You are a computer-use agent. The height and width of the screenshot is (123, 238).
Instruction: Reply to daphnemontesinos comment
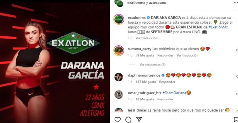[x=167, y=82]
